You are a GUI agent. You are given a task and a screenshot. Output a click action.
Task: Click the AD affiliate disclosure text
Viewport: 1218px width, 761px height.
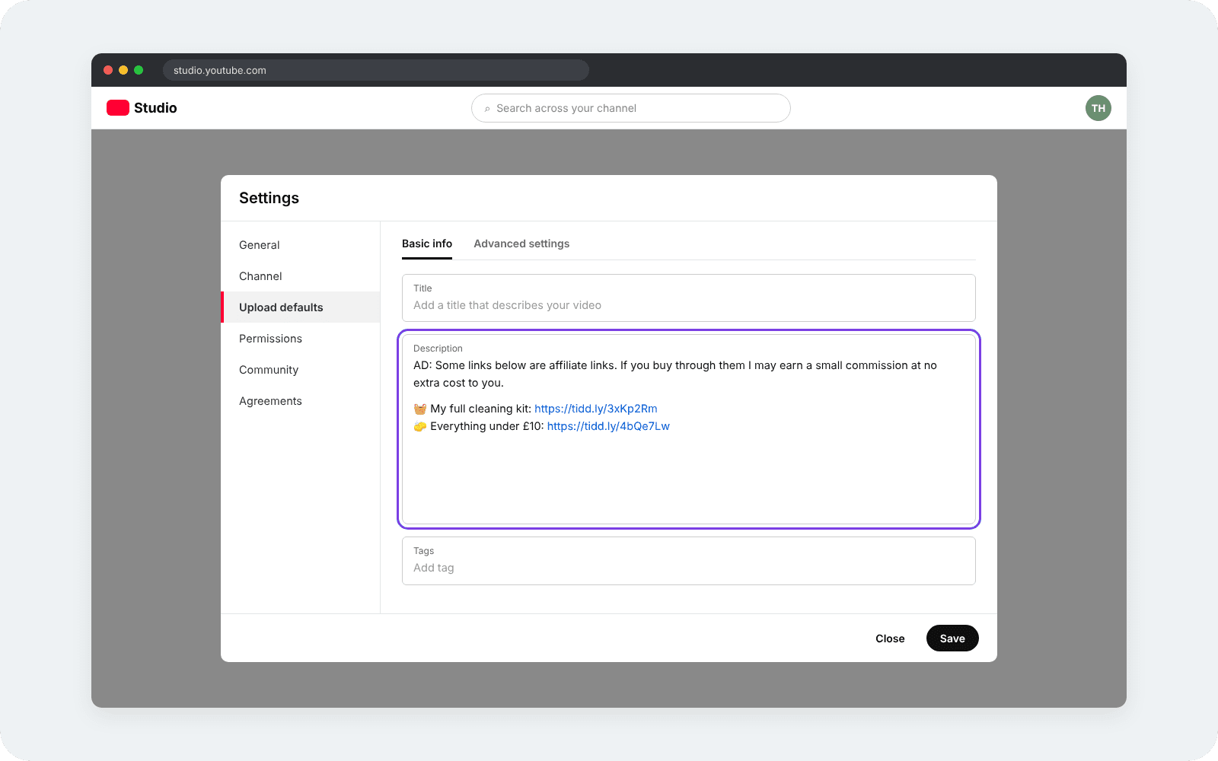tap(675, 374)
